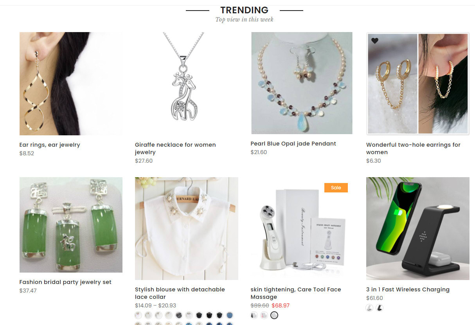Click the green jade pendant set image
The height and width of the screenshot is (325, 475).
coord(71,224)
